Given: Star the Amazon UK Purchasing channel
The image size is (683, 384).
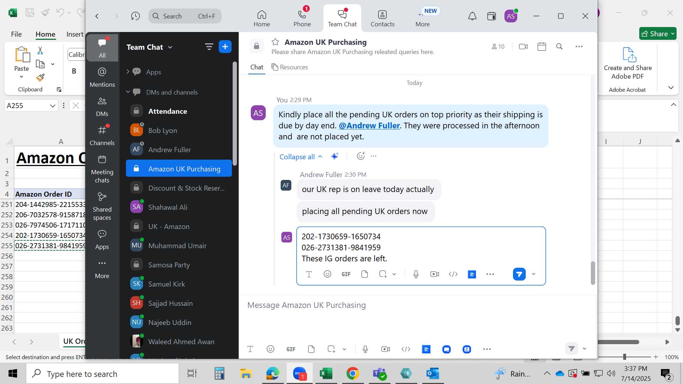Looking at the screenshot, I should pos(275,42).
